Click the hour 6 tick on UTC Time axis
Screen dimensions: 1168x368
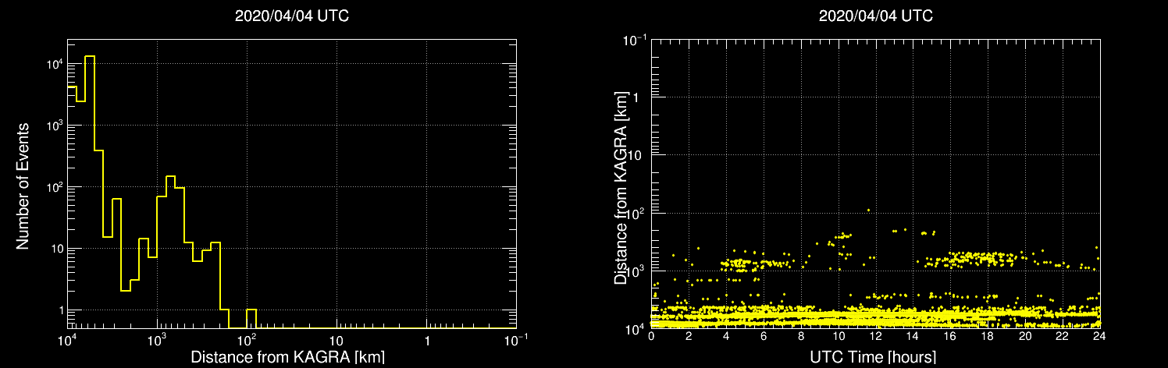(764, 335)
